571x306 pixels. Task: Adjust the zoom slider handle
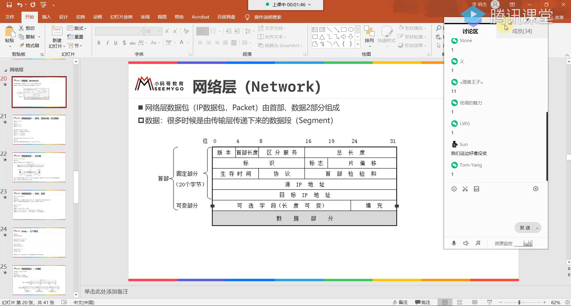(519, 302)
